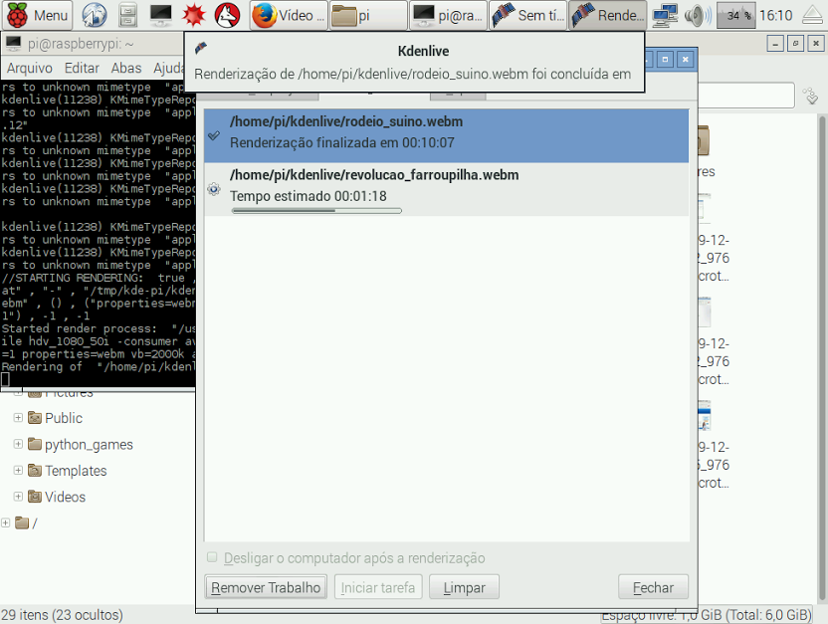
Task: Expand the Templates folder tree node
Action: coord(18,471)
